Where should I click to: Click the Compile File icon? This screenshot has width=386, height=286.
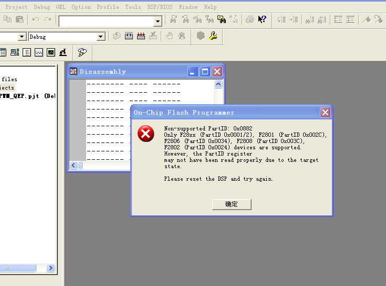coord(117,36)
